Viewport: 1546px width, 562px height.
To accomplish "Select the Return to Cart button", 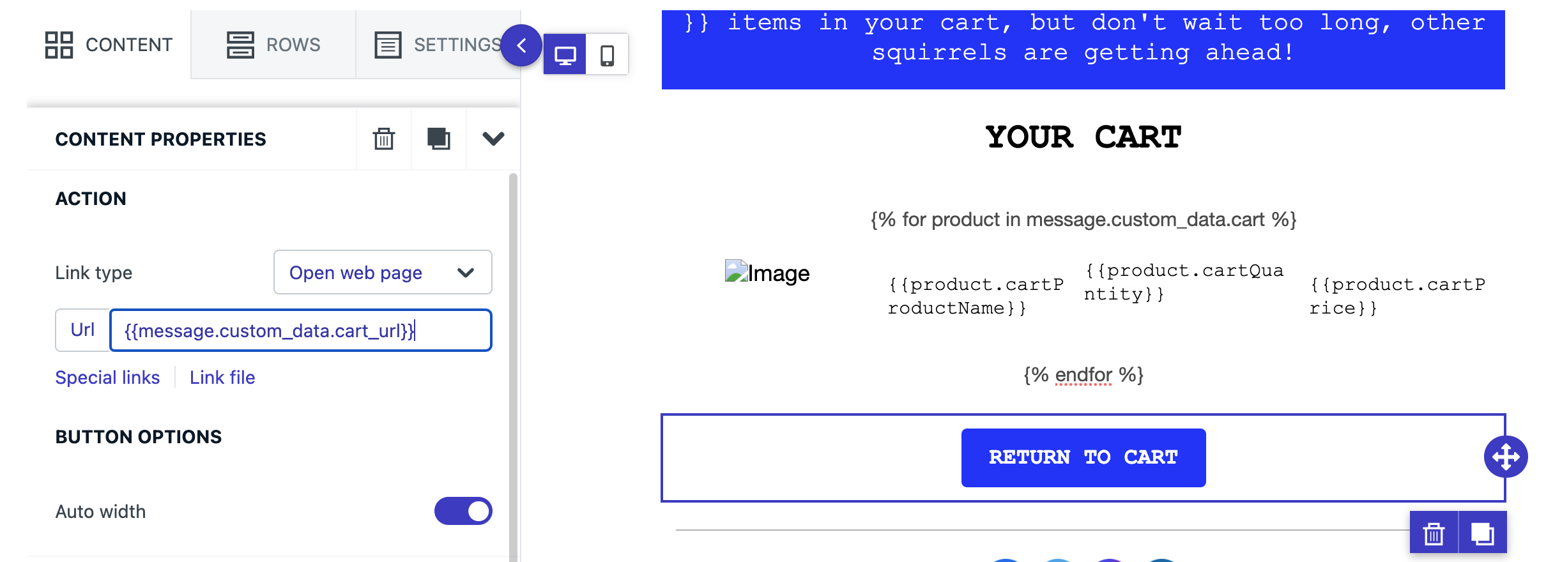I will point(1083,457).
